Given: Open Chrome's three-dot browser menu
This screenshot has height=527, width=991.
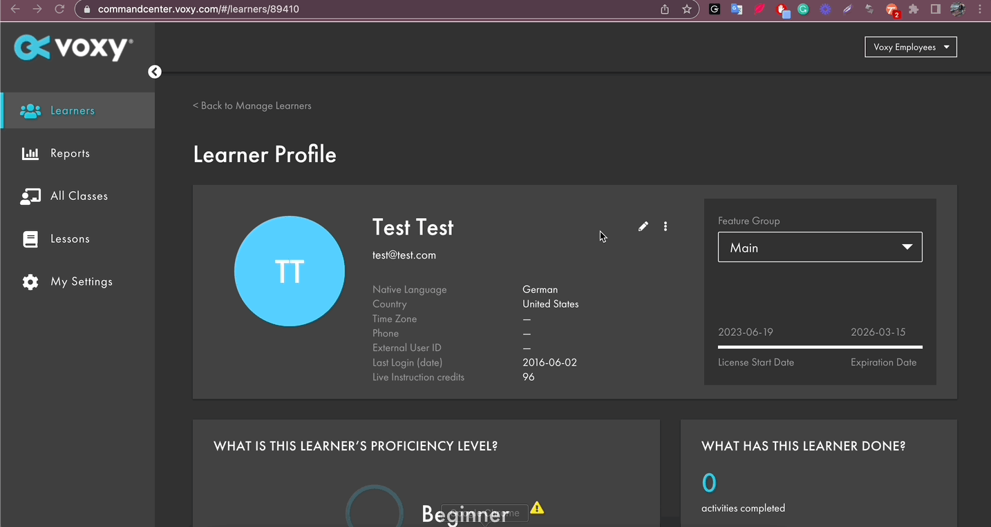Looking at the screenshot, I should tap(981, 9).
